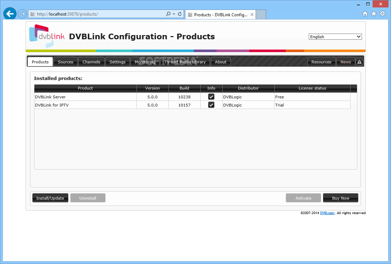Viewport: 391px width, 264px height.
Task: Switch to the Channels tab
Action: [x=91, y=62]
